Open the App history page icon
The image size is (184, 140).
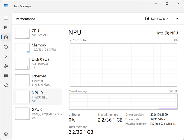point(6,47)
